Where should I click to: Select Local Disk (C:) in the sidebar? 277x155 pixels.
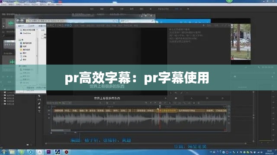click(27, 70)
